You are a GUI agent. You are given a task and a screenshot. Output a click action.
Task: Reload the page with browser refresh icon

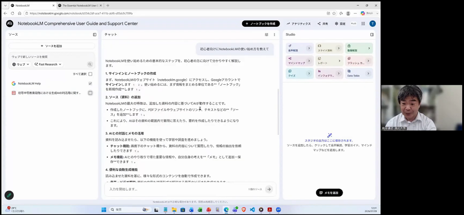[12, 13]
